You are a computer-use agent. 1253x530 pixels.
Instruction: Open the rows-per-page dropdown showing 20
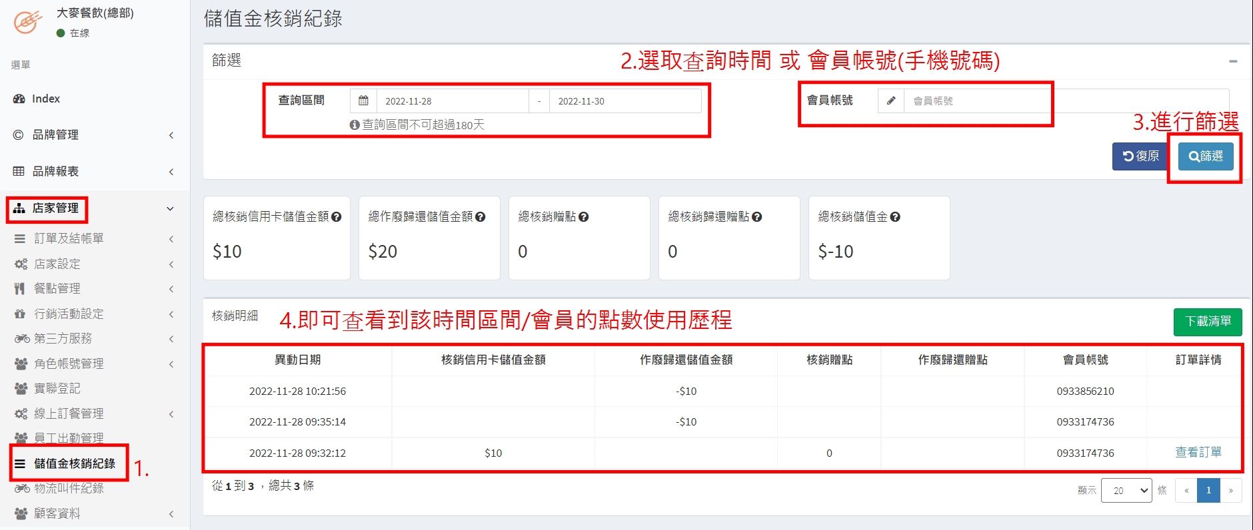tap(1126, 491)
